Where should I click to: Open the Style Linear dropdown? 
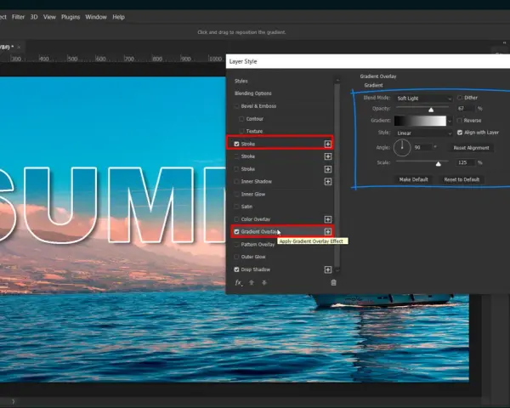pos(423,133)
